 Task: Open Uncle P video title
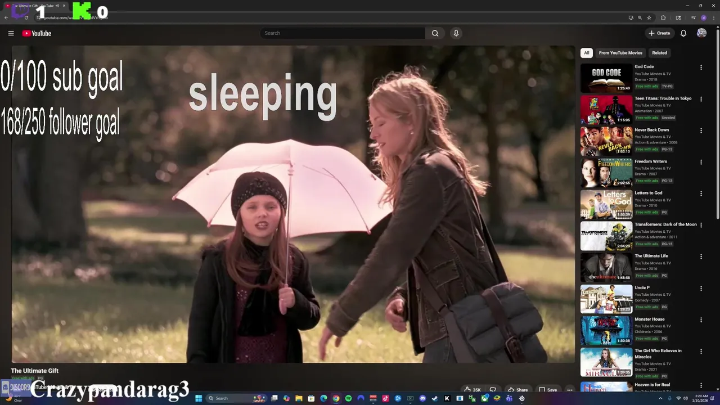point(642,287)
